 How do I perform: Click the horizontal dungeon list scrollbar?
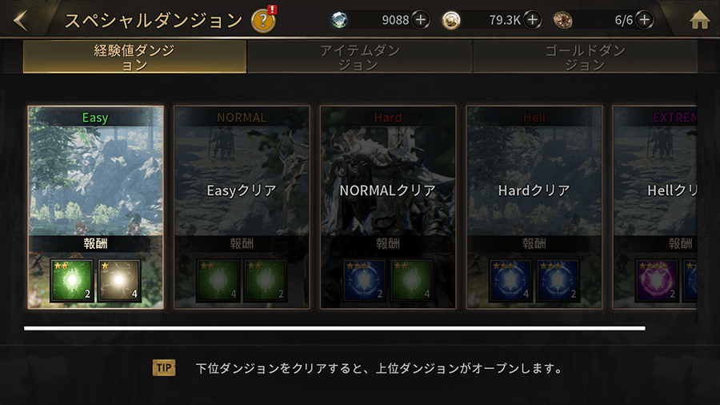[334, 328]
